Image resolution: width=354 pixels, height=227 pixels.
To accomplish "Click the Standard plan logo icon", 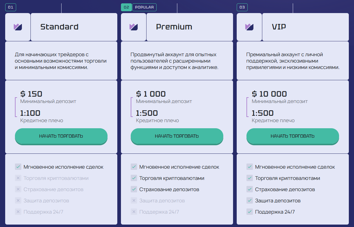I will (18, 27).
